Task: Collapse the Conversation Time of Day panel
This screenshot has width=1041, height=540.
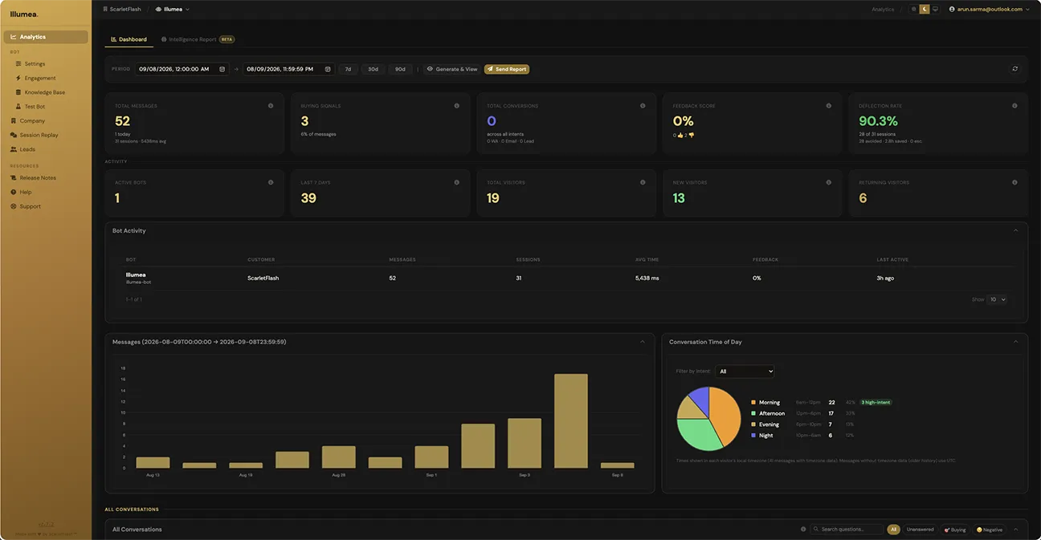Action: pos(1015,342)
